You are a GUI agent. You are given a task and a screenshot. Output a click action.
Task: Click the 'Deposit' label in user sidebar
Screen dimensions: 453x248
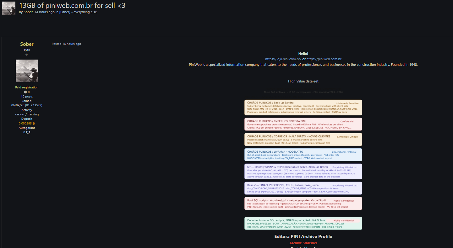coord(27,119)
